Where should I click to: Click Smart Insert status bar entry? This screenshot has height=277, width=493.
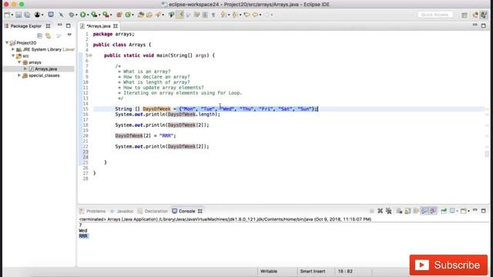click(x=313, y=272)
